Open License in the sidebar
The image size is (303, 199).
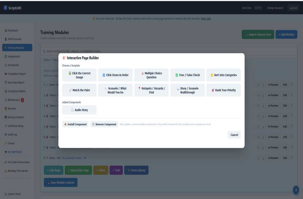click(17, 143)
